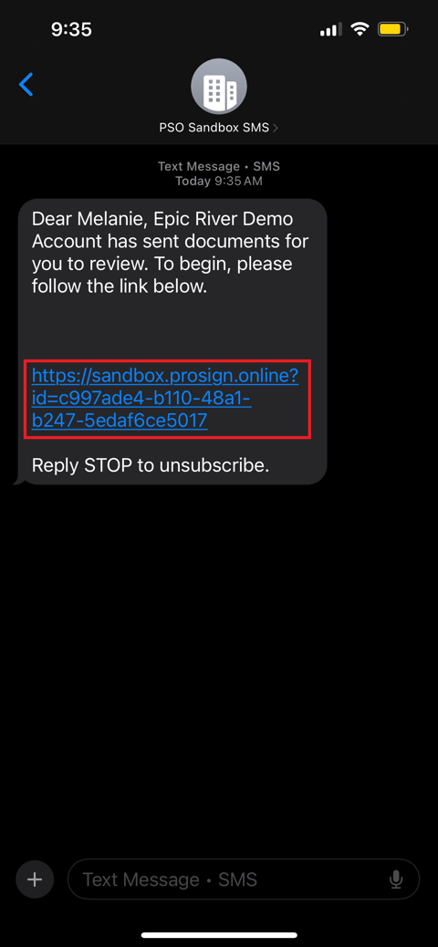This screenshot has height=947, width=438.
Task: Tap the 9:35 status bar clock
Action: coord(71,29)
